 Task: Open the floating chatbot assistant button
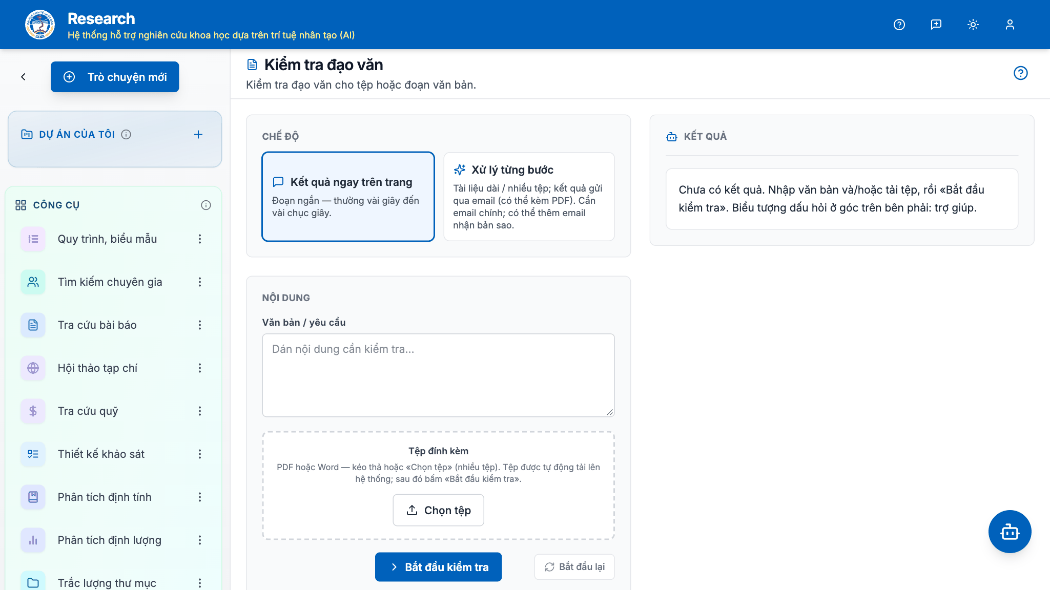click(1010, 532)
